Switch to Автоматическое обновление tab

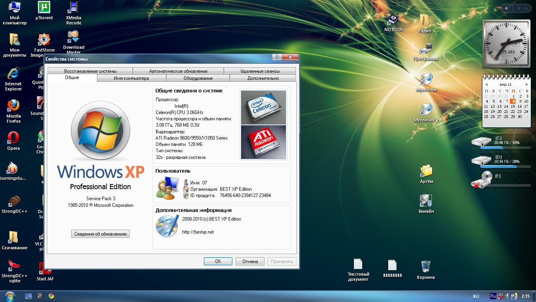click(178, 71)
